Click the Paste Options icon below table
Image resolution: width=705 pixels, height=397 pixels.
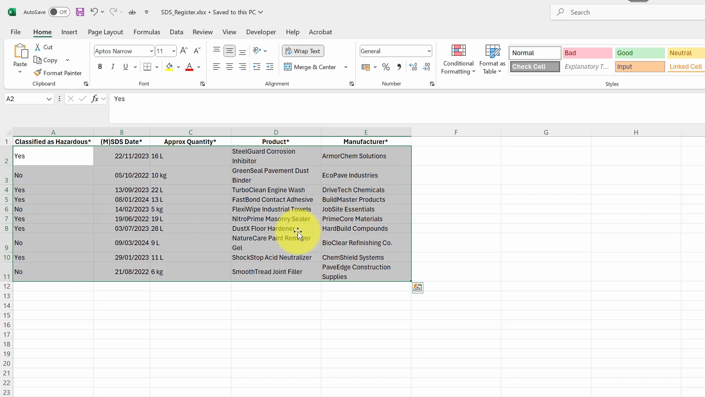coord(417,288)
